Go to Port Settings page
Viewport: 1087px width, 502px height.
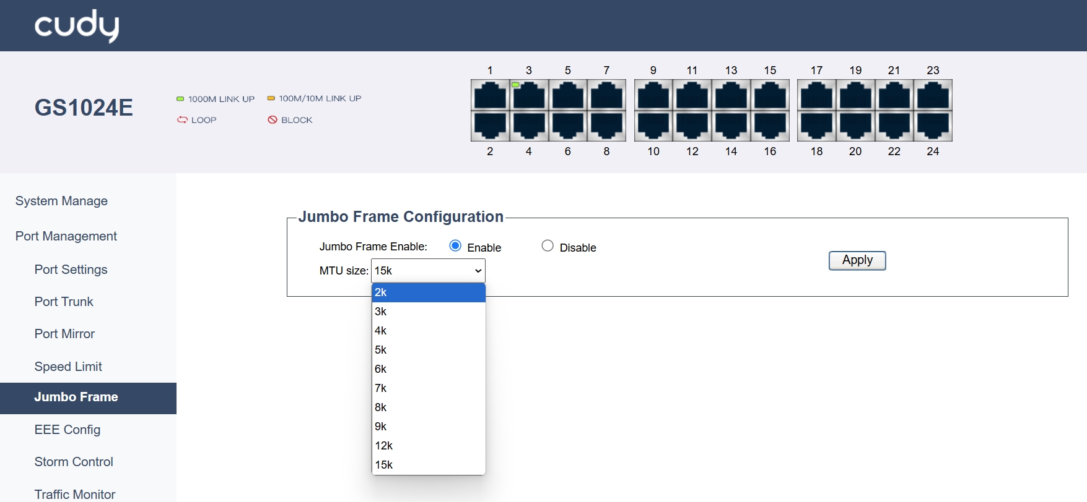71,270
